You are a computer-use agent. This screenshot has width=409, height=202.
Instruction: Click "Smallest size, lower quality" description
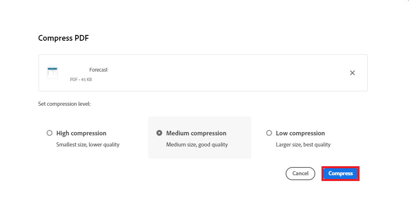[88, 144]
